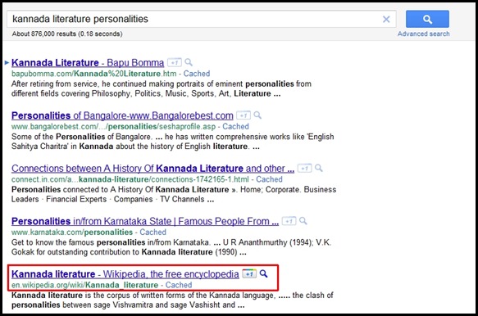478x316 pixels.
Task: Open 'Connections between A History Of Kannada Literature' result
Action: (x=153, y=169)
